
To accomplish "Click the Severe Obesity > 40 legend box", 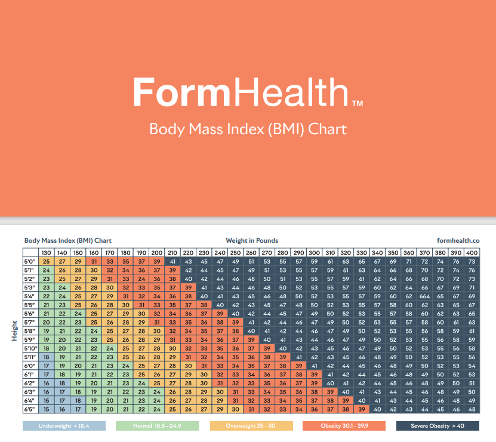I will 438,426.
